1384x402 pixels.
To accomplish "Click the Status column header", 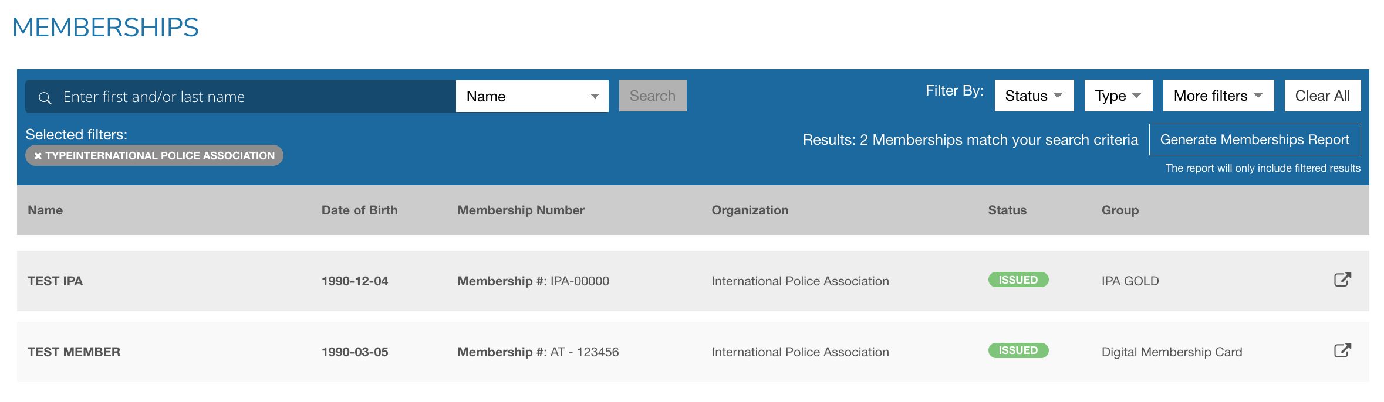I will pyautogui.click(x=1007, y=210).
